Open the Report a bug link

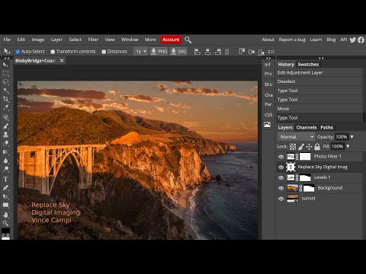292,40
